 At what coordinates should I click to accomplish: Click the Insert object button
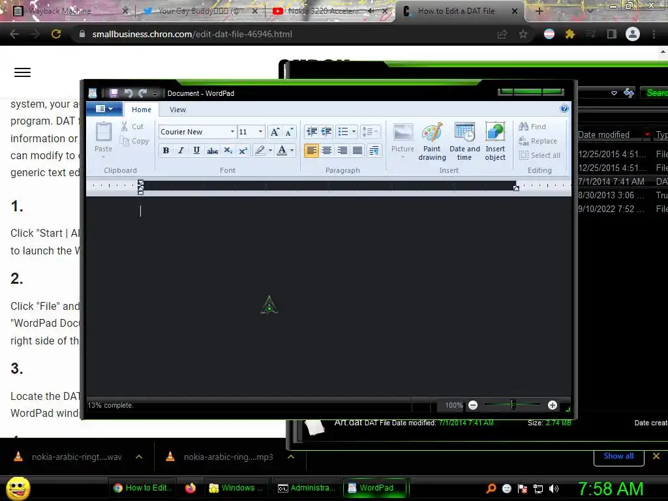tap(495, 142)
